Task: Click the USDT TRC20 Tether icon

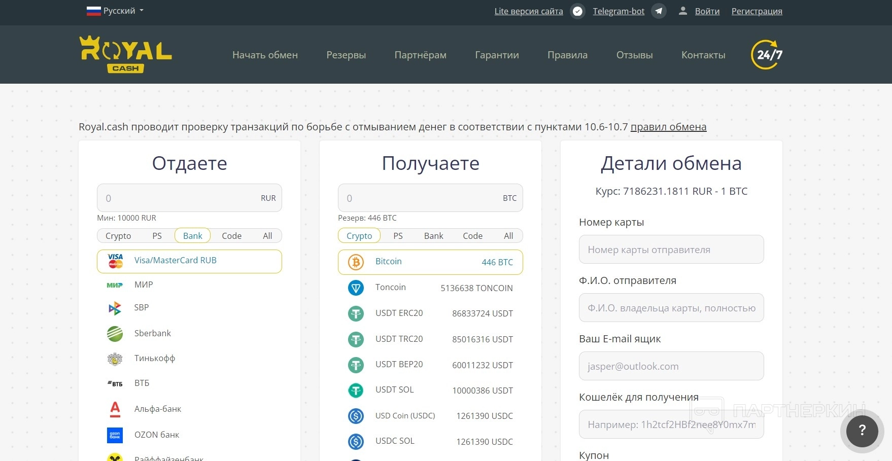Action: (356, 339)
